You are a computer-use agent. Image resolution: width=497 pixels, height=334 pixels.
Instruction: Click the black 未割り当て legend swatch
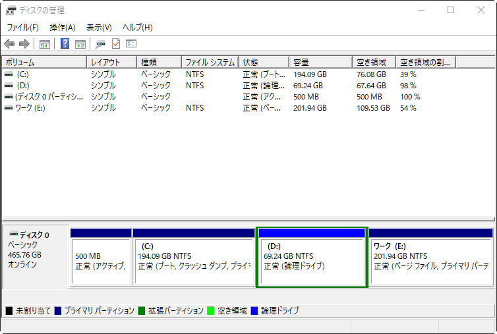(x=9, y=311)
